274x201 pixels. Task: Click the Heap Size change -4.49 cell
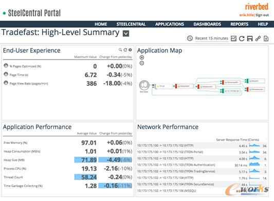coord(115,160)
